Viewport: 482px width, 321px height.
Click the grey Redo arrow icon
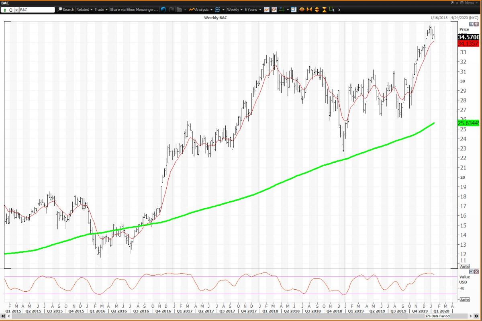(171, 9)
